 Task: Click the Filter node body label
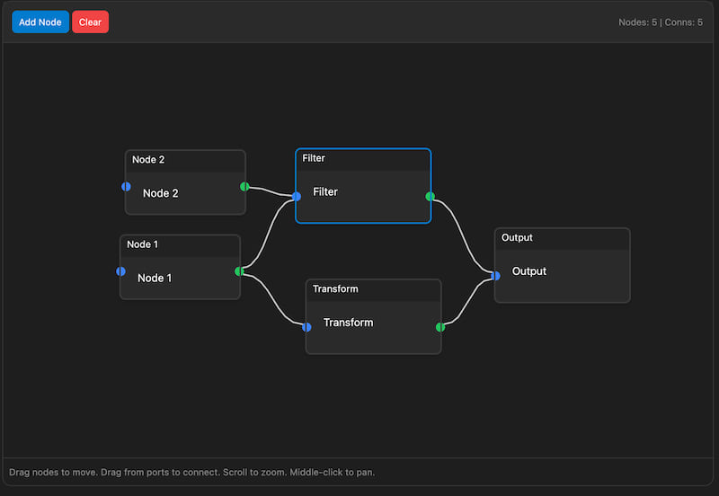[325, 192]
